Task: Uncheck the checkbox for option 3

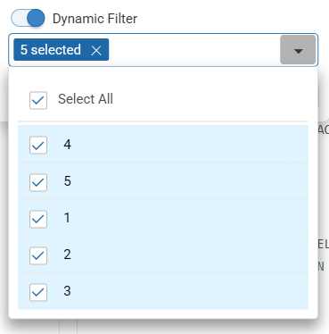Action: [x=38, y=292]
